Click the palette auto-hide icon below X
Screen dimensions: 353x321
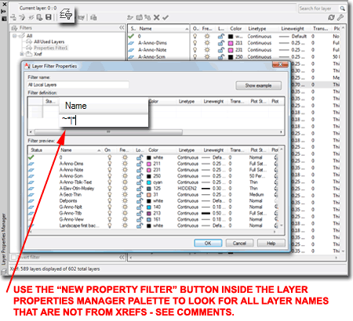click(x=4, y=12)
